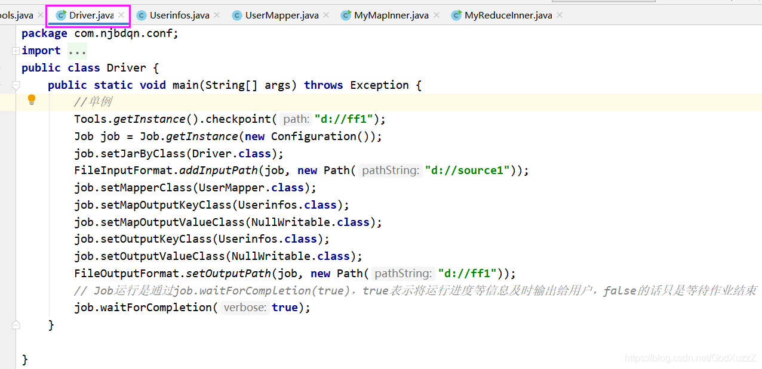762x369 pixels.
Task: Click the "d://ff1" checkpoint path string
Action: pyautogui.click(x=344, y=119)
